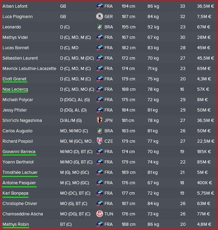Click Brazil badge icon next to Leonardo
The height and width of the screenshot is (230, 218).
click(100, 27)
